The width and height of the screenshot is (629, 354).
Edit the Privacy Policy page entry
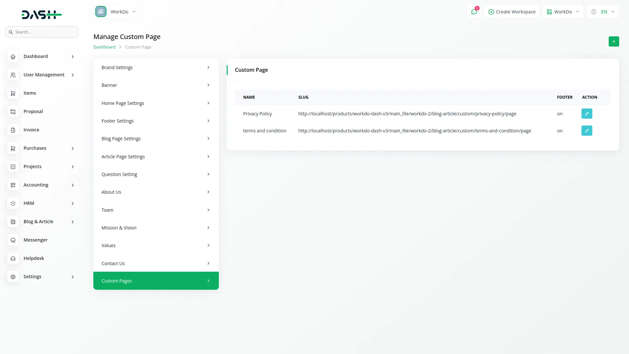click(x=586, y=114)
